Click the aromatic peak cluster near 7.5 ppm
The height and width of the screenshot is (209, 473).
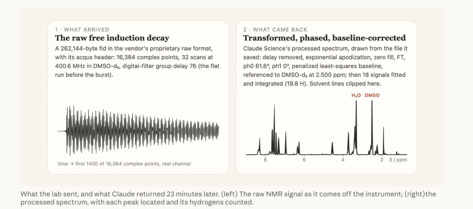point(275,130)
